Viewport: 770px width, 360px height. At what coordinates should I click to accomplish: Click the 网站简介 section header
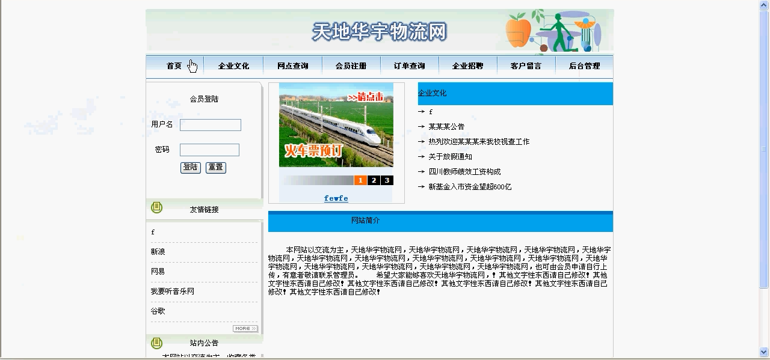coord(440,221)
